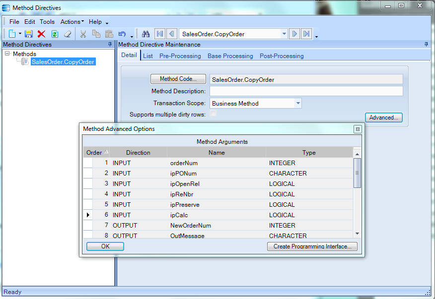Click the Method Arguments scrollbar thumb
Viewport: 435px width, 299px height.
click(x=357, y=173)
